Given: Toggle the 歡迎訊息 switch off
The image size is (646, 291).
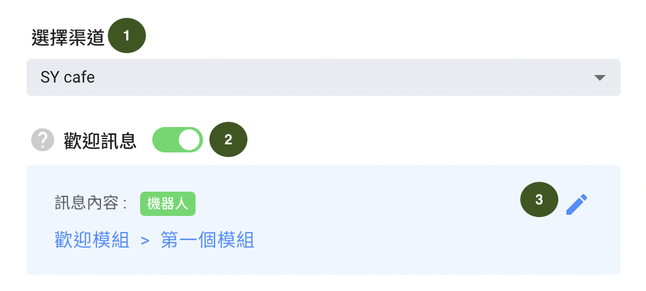Looking at the screenshot, I should [178, 140].
